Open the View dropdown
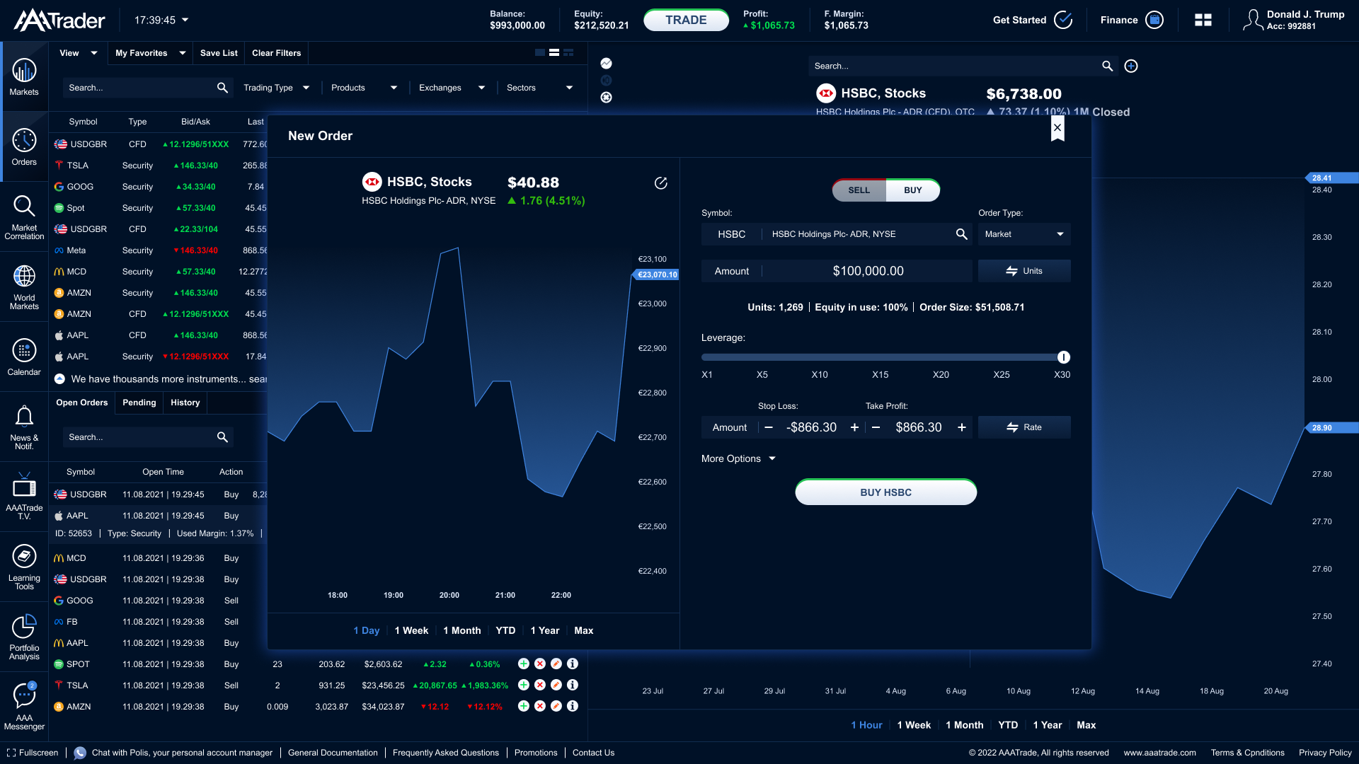The height and width of the screenshot is (764, 1359). pos(78,53)
